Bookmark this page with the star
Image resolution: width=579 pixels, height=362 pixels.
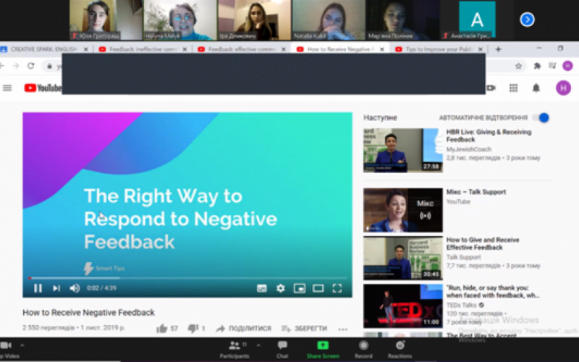[x=518, y=66]
